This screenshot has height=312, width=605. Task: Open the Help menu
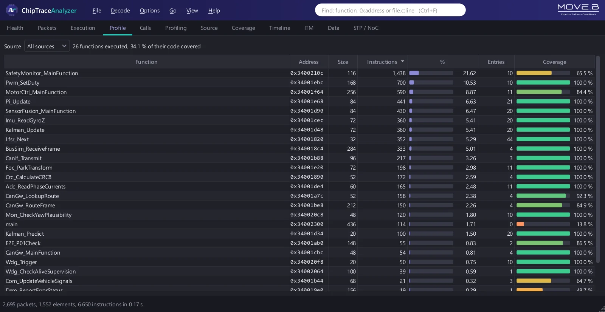[x=214, y=11]
